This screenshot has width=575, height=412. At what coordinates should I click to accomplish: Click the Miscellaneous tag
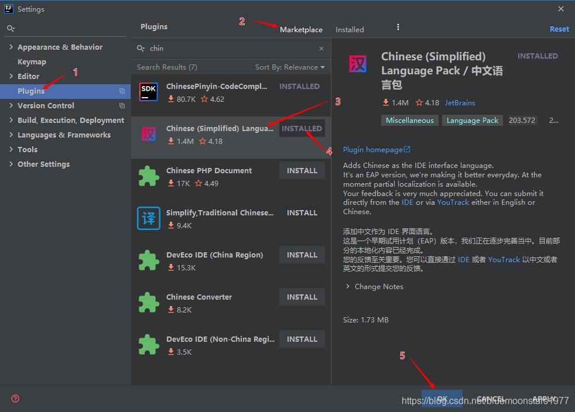(x=410, y=120)
